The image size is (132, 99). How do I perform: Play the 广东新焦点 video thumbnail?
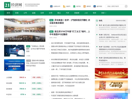click(14, 51)
